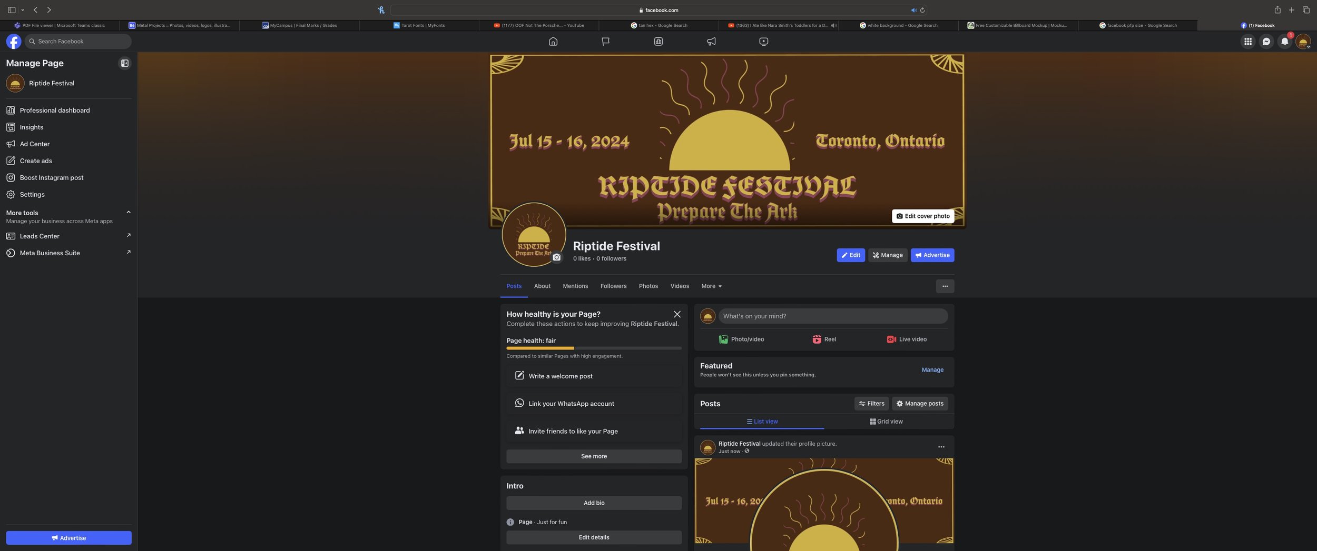Open post Filters button
Image resolution: width=1317 pixels, height=551 pixels.
coord(871,404)
